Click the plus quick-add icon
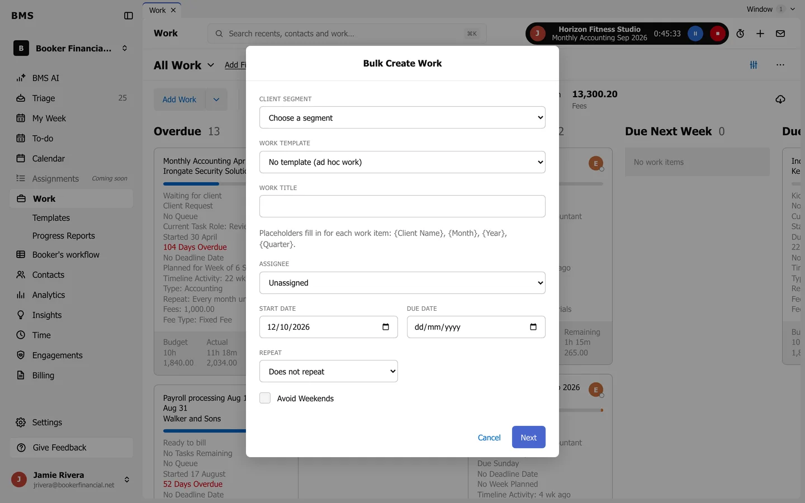The width and height of the screenshot is (805, 503). (760, 34)
